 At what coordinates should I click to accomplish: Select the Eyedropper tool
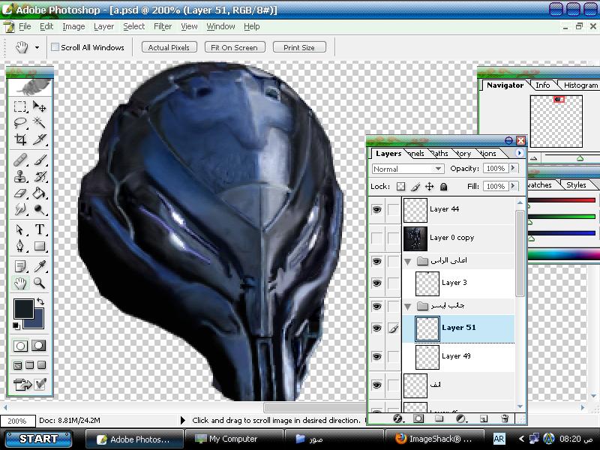(40, 266)
